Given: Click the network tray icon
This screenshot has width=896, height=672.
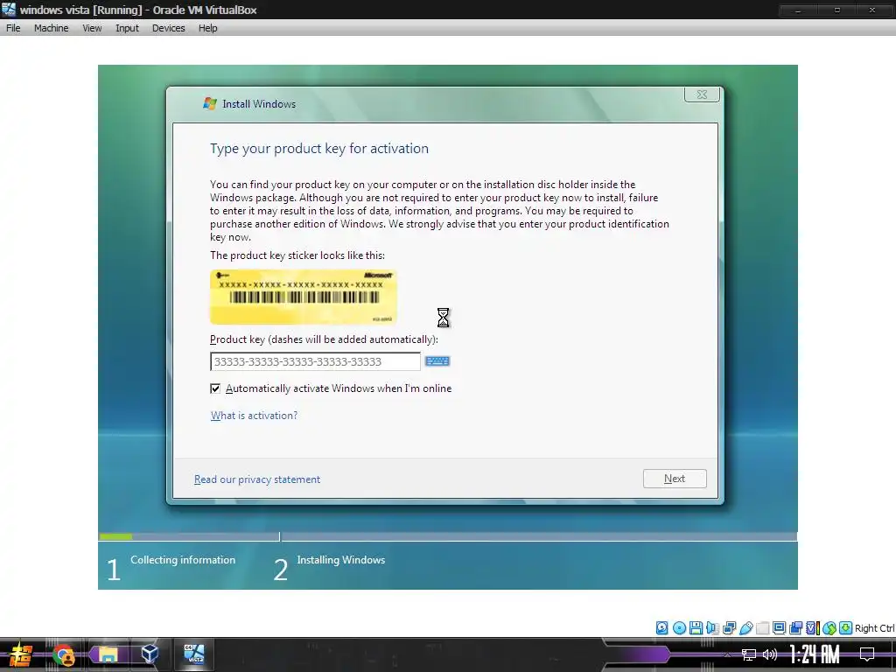Looking at the screenshot, I should [x=749, y=654].
